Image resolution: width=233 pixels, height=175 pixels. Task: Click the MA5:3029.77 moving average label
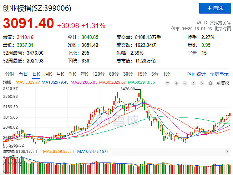27,82
